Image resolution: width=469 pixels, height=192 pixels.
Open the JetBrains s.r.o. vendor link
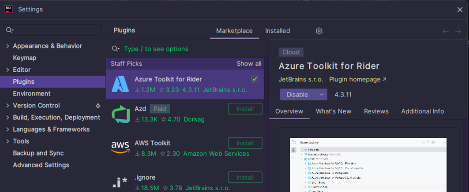[301, 79]
